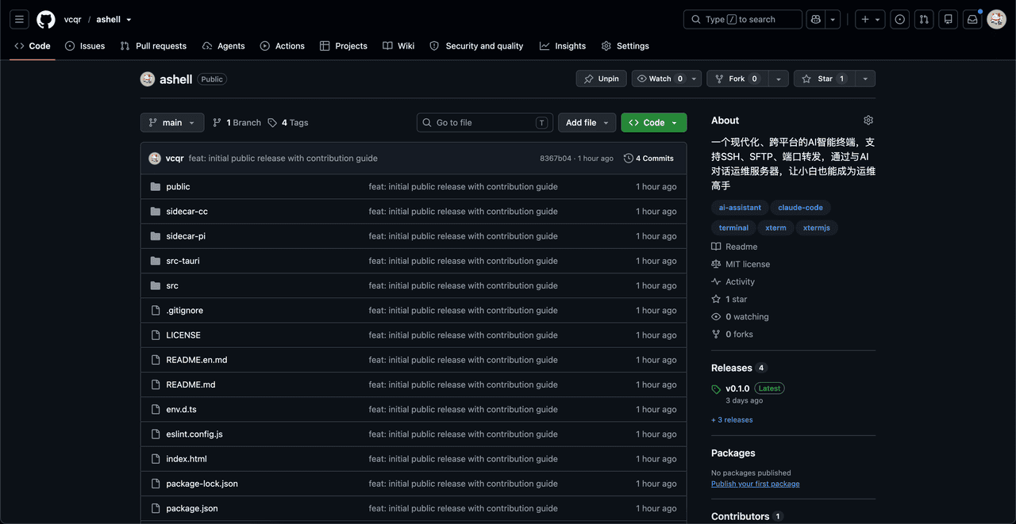Open the Actions tab

click(283, 46)
